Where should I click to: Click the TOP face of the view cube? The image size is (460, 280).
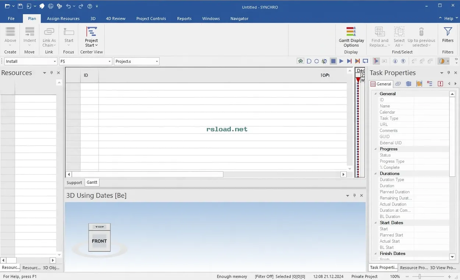99,227
